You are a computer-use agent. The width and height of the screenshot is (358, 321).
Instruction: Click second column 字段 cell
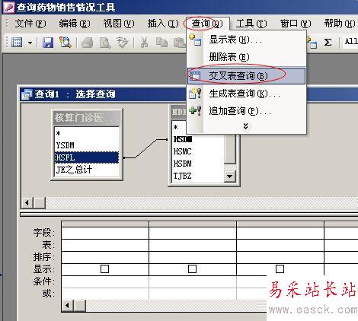193,233
